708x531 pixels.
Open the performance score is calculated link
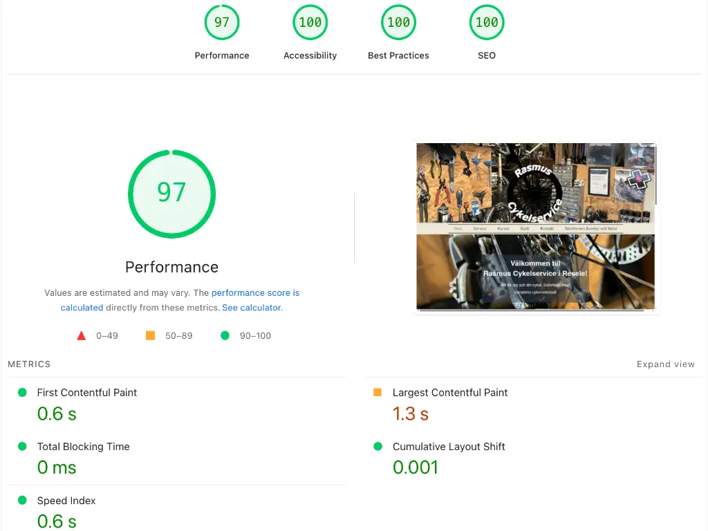(x=255, y=293)
